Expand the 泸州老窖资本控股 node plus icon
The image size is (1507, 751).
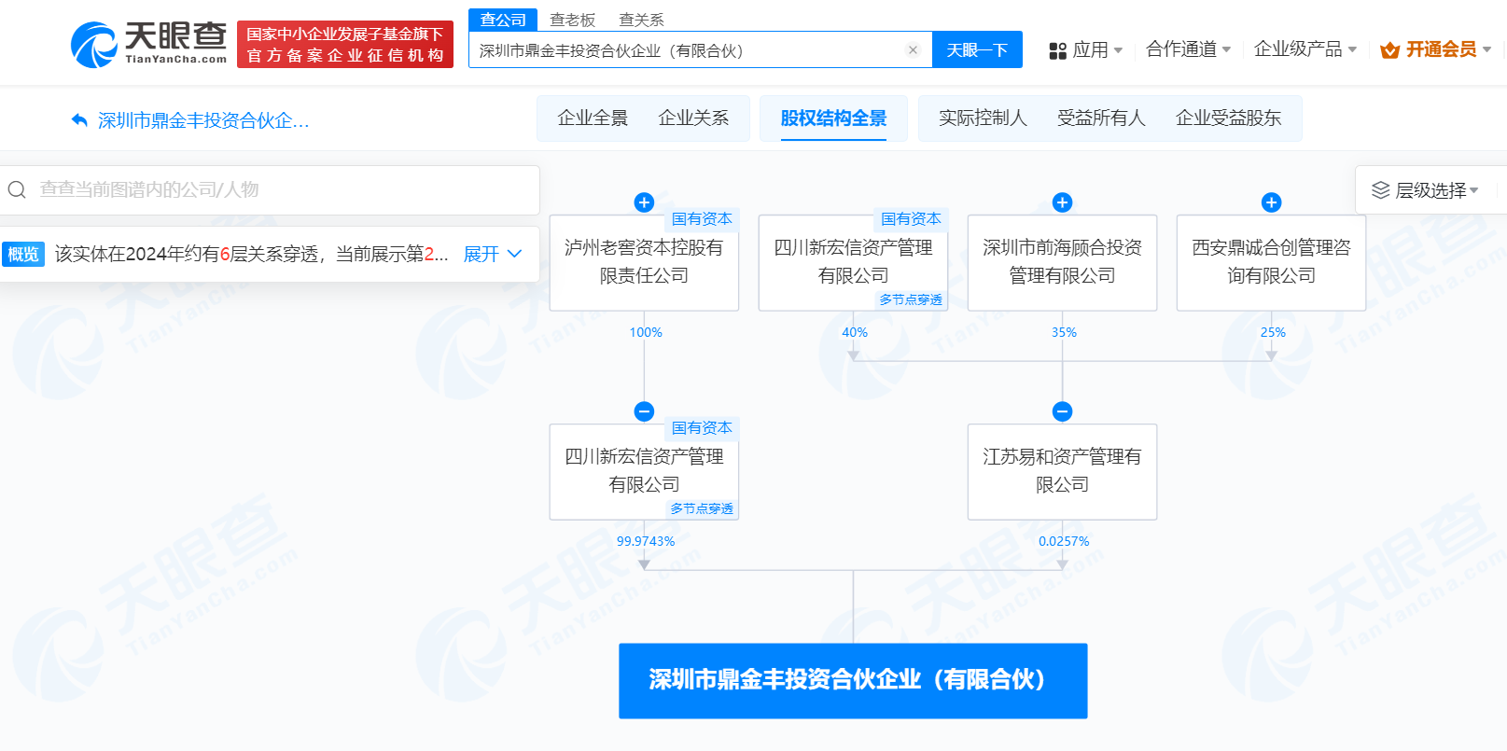click(644, 202)
